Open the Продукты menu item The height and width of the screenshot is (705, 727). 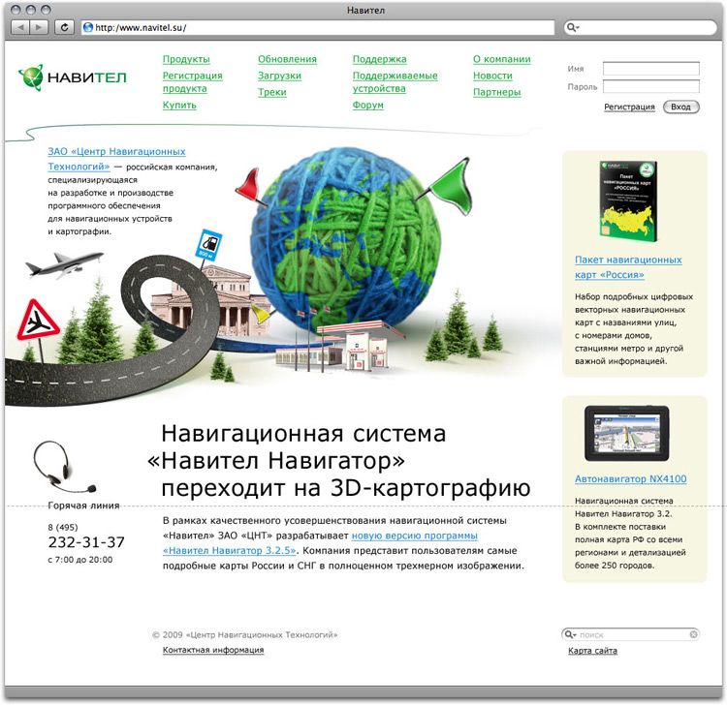[x=186, y=59]
